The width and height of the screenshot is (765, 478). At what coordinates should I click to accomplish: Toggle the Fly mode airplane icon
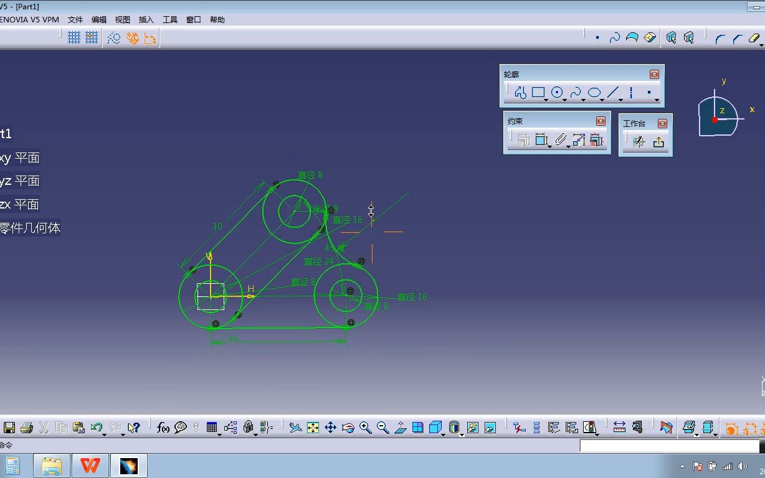[295, 428]
